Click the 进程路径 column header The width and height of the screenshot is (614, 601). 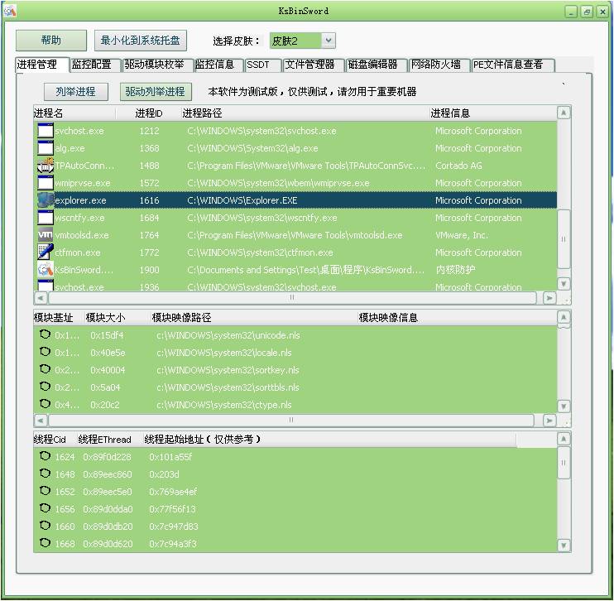[305, 113]
